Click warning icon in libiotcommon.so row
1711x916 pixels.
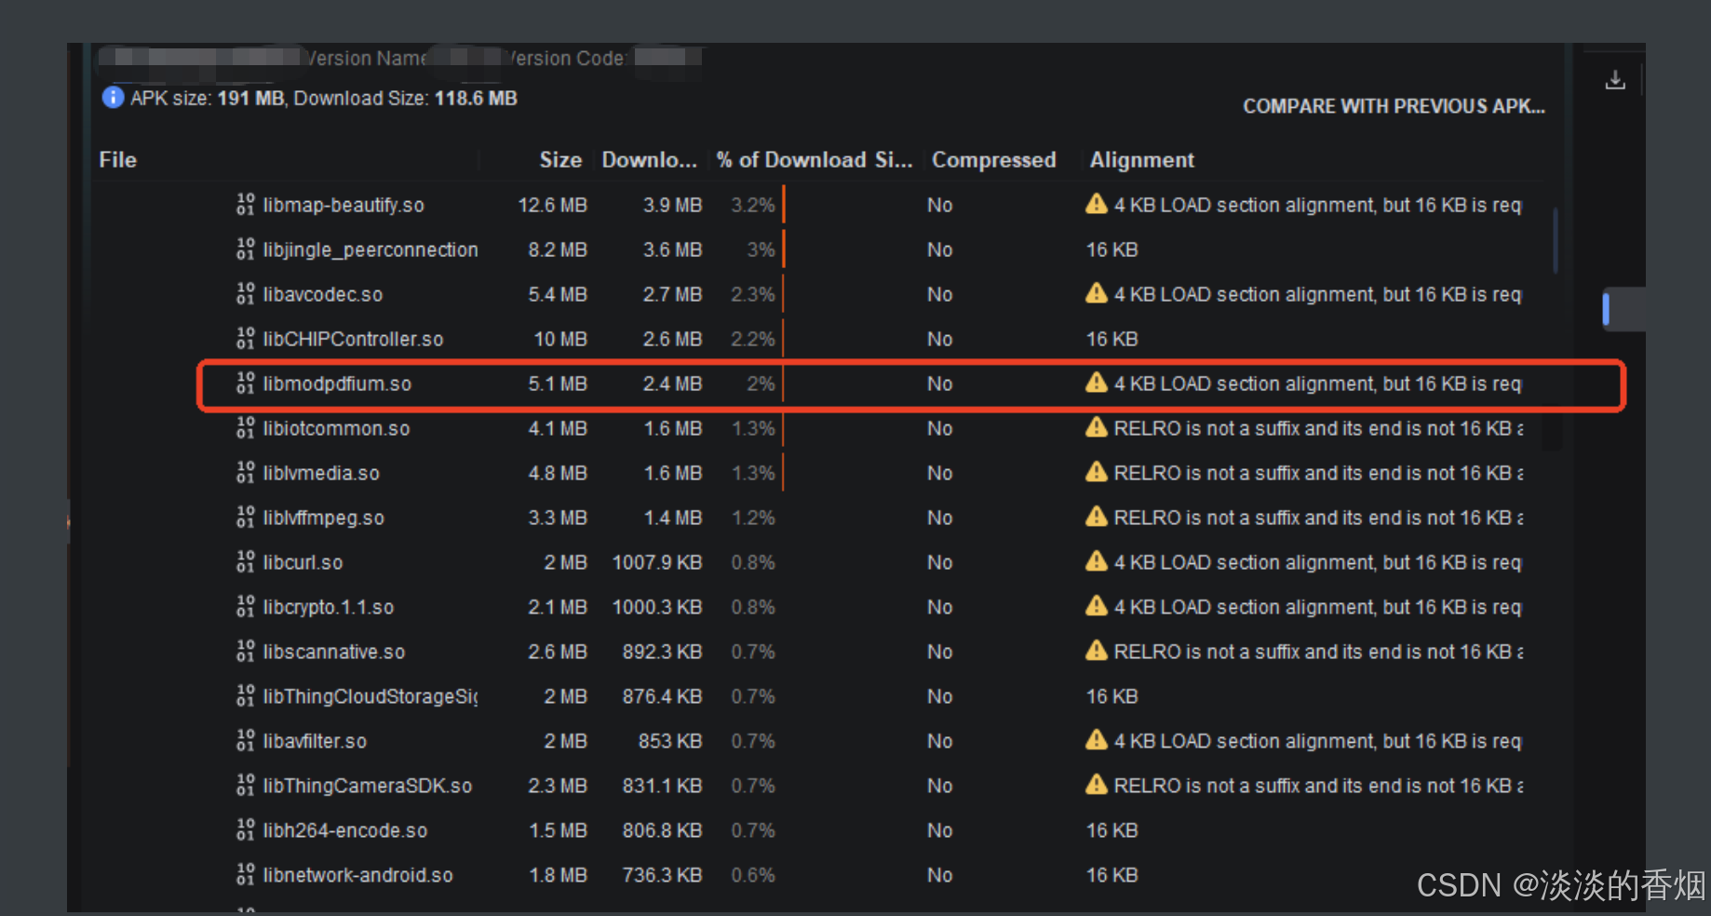pos(1097,426)
